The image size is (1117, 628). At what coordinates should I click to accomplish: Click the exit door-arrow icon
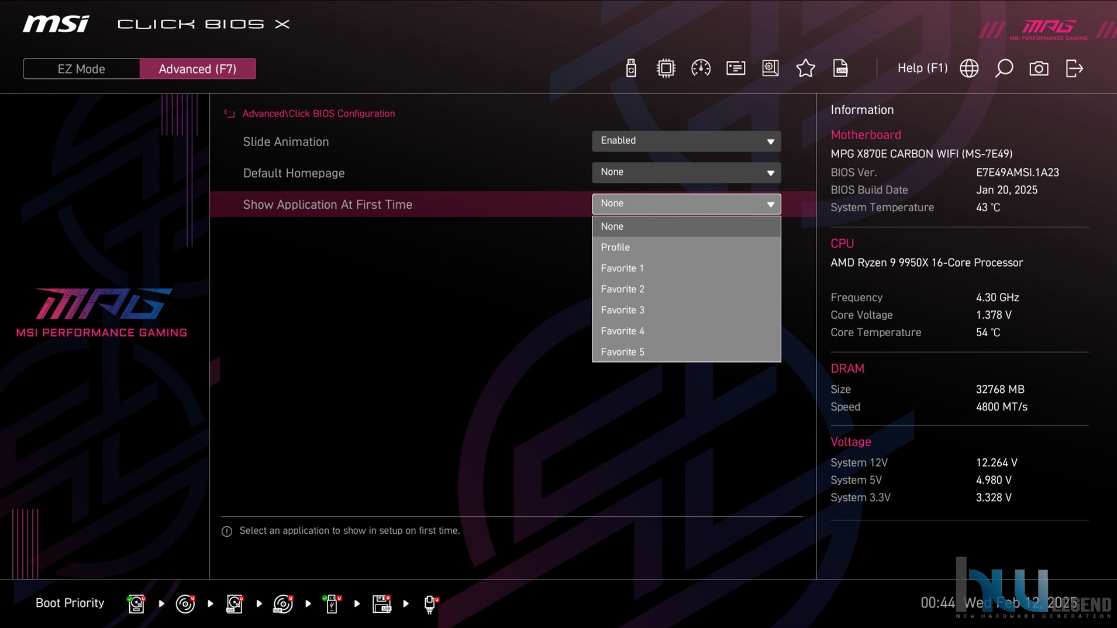pos(1074,68)
